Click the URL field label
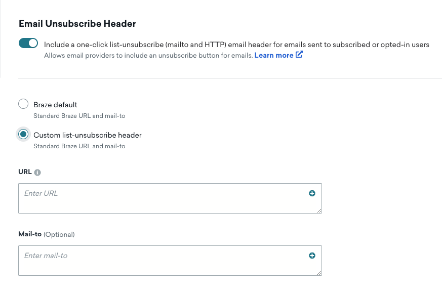 pyautogui.click(x=25, y=172)
